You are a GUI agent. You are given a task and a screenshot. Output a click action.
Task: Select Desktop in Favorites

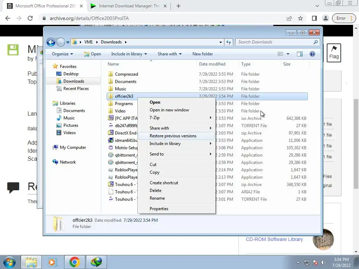click(x=71, y=74)
